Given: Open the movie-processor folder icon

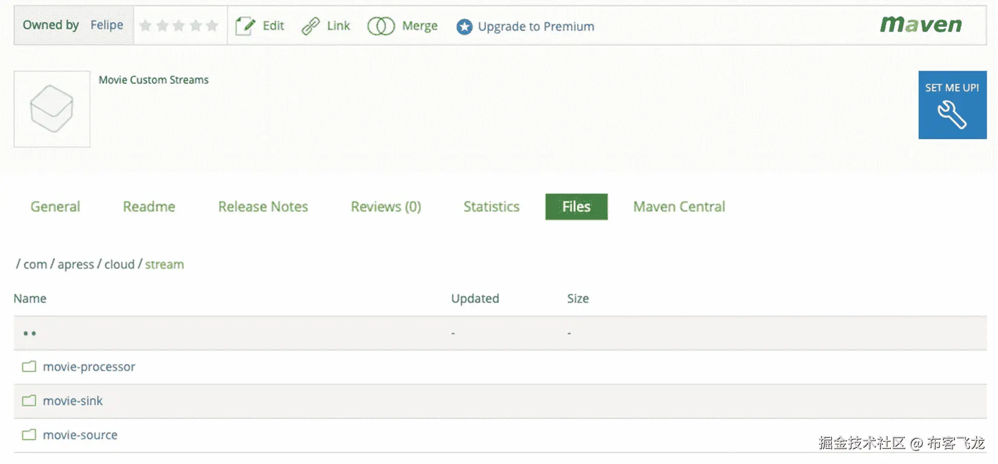Looking at the screenshot, I should 29,367.
